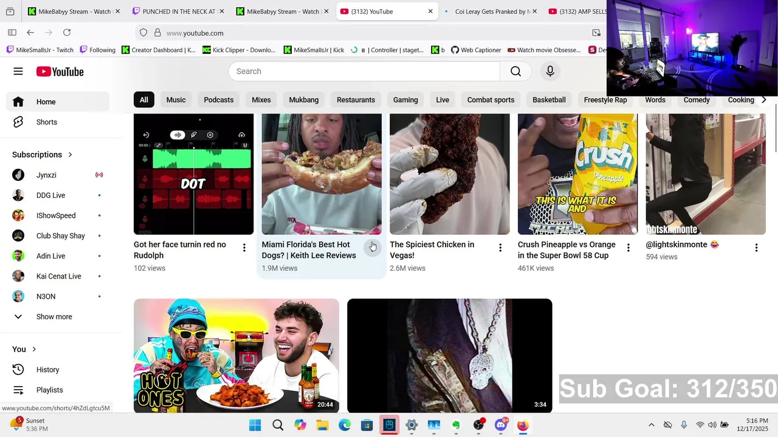Open Creator Dashboard bookmark

[x=159, y=50]
